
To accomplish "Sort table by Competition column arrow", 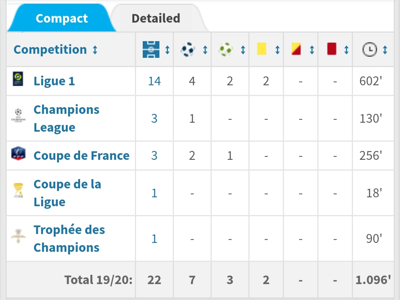I will pos(95,50).
